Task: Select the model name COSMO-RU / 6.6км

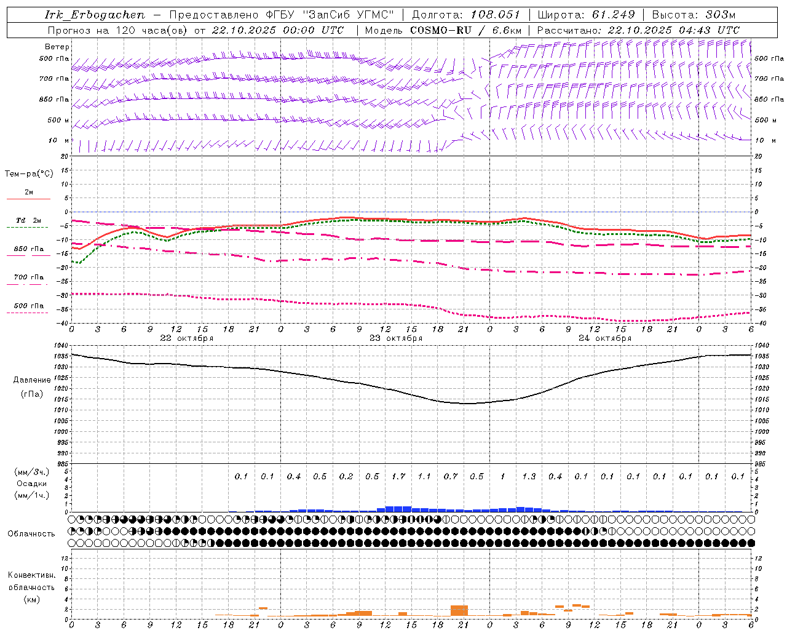Action: [465, 30]
